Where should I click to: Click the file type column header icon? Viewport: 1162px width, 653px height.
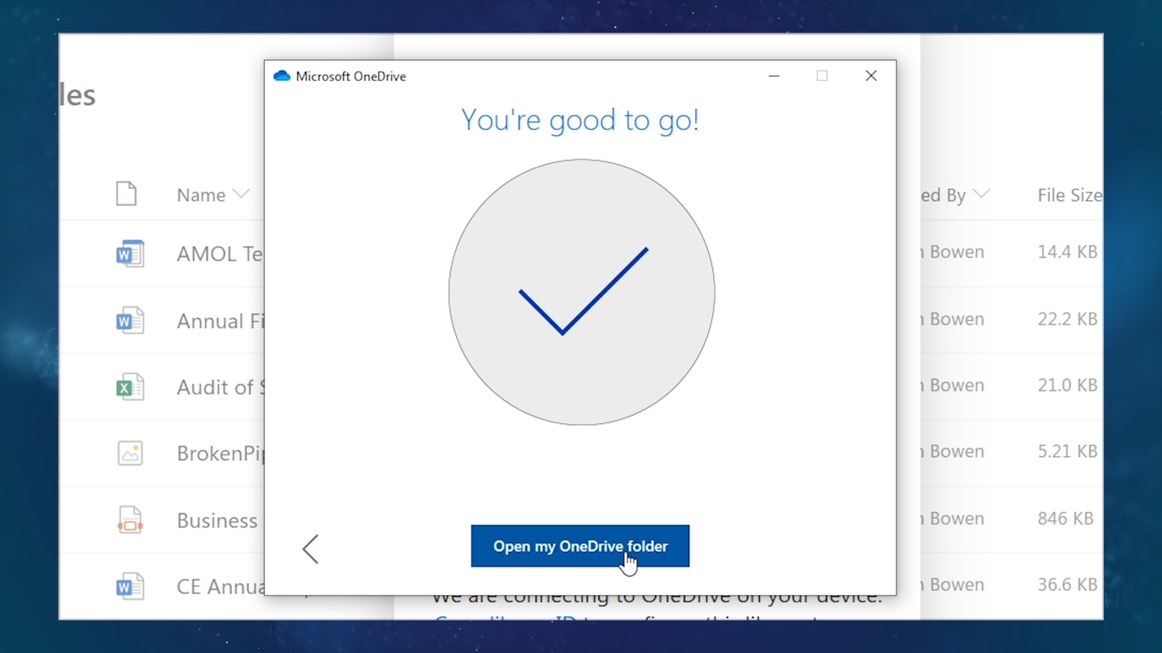pyautogui.click(x=126, y=193)
